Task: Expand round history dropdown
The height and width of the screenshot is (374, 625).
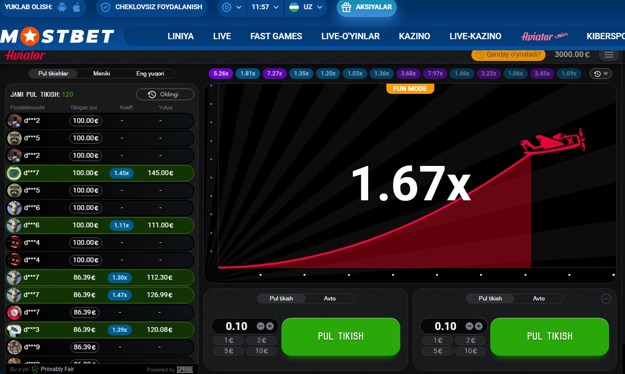Action: click(x=601, y=74)
